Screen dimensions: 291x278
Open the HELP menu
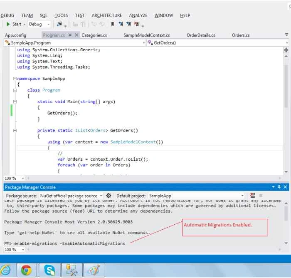point(185,15)
